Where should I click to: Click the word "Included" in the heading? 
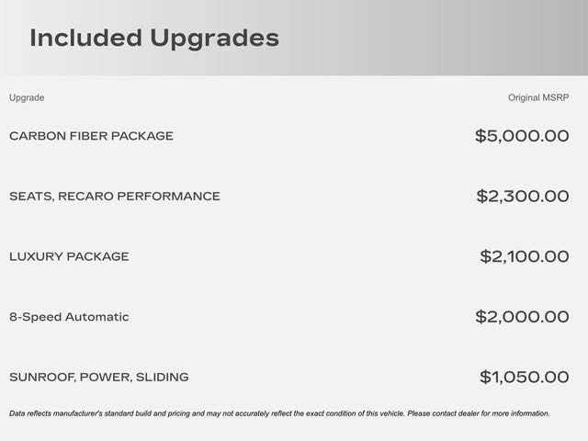point(85,38)
